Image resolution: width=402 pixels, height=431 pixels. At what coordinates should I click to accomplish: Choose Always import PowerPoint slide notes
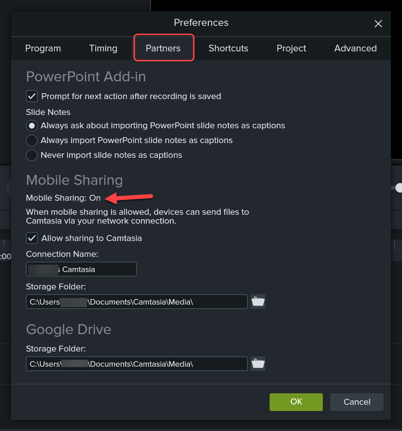click(32, 140)
